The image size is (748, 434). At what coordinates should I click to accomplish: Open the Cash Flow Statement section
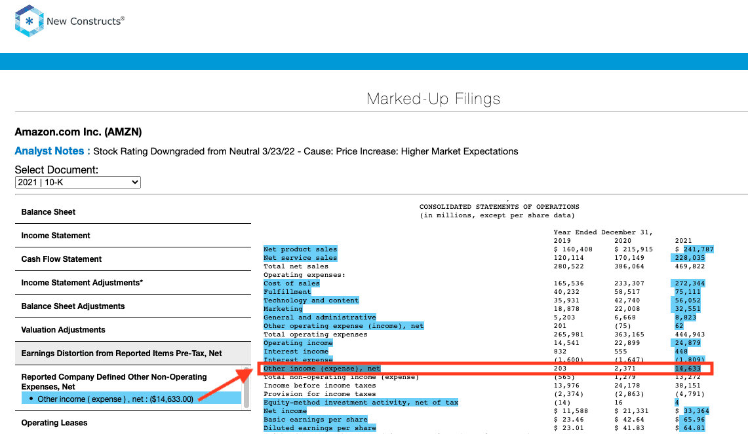coord(133,259)
